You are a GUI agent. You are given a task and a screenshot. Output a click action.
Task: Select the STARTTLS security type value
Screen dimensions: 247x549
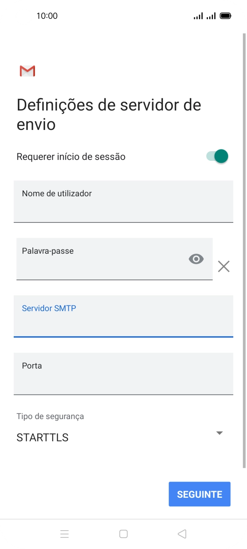point(42,438)
